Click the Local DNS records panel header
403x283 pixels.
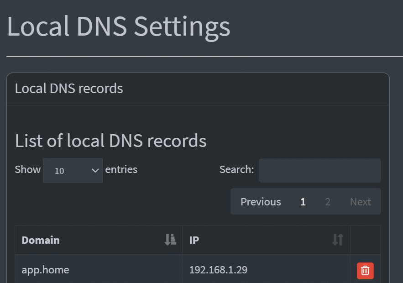pyautogui.click(x=198, y=89)
